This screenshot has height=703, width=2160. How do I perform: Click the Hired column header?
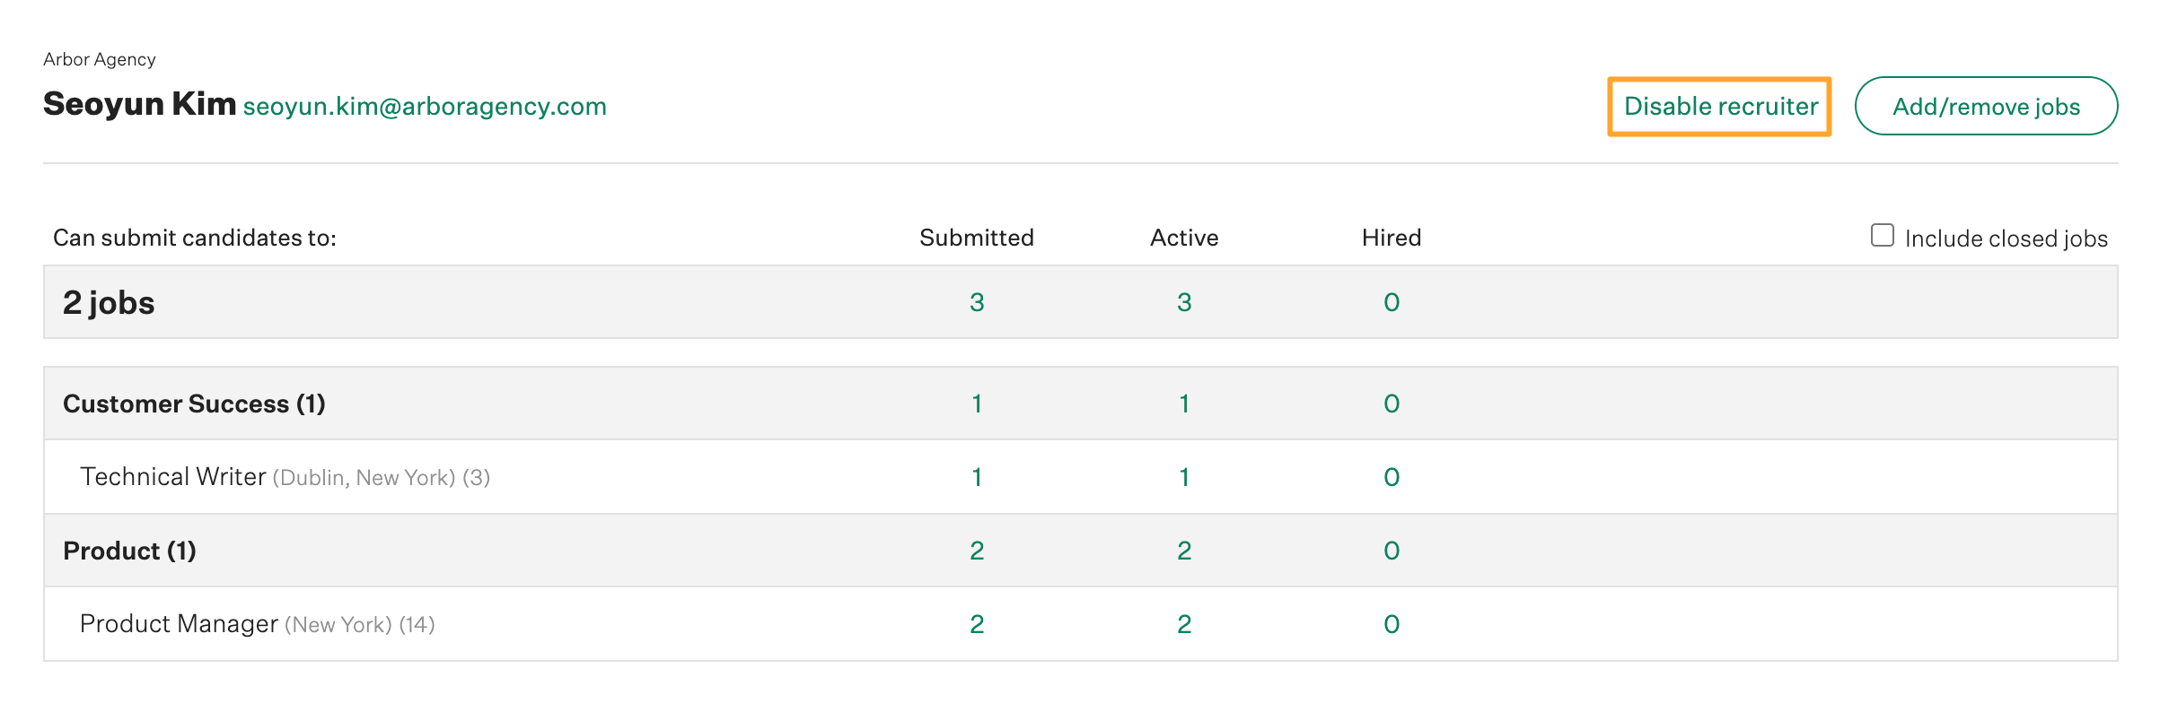[1392, 238]
